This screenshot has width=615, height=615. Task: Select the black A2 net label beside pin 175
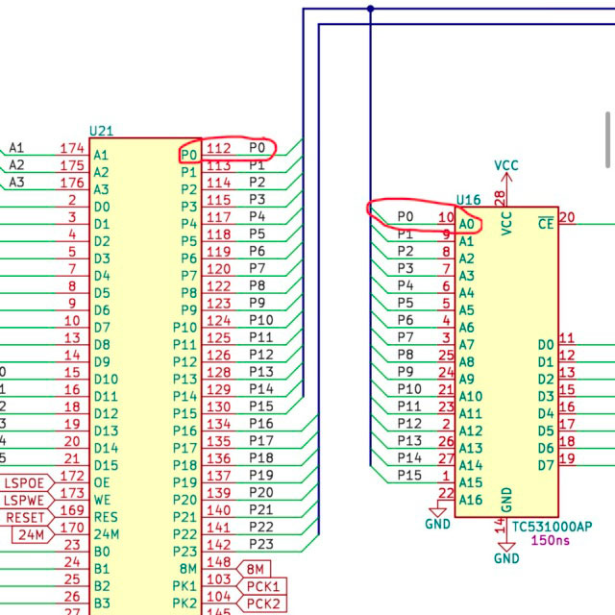[x=16, y=164]
